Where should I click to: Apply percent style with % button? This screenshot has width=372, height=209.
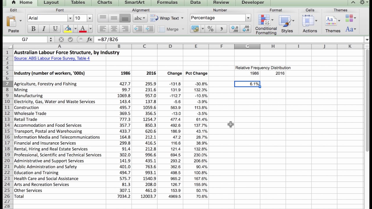[x=210, y=29]
